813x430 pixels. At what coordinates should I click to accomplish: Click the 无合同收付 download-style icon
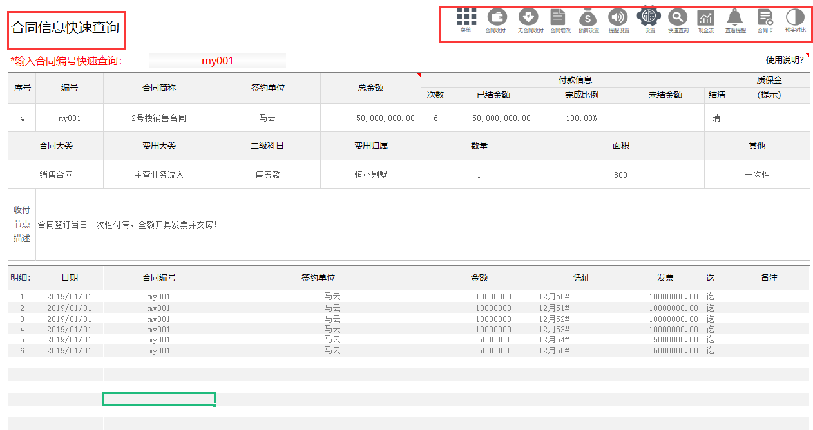526,18
